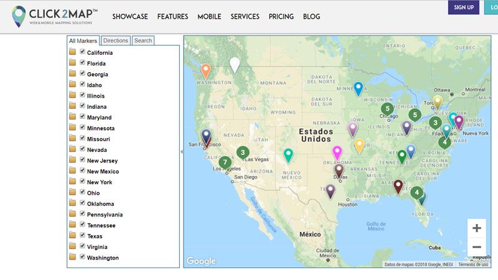Zoom out the map with minus button
Image resolution: width=498 pixels, height=280 pixels.
476,247
